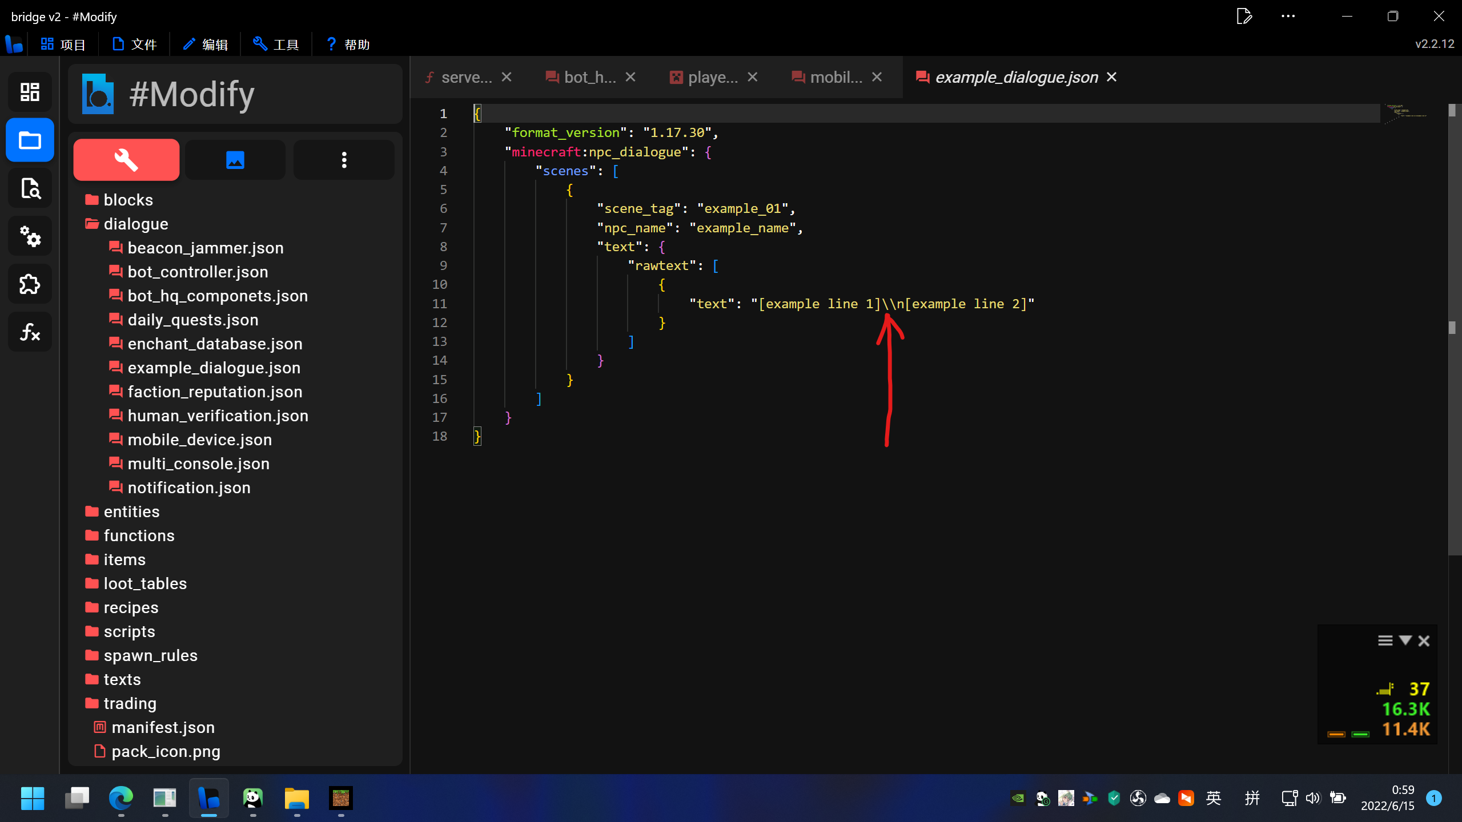Collapse the dialogue folder
The height and width of the screenshot is (822, 1462).
point(136,223)
